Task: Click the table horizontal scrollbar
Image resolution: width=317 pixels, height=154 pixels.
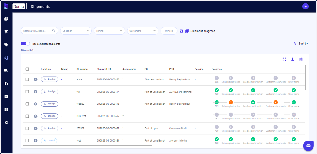Action: tap(88, 145)
